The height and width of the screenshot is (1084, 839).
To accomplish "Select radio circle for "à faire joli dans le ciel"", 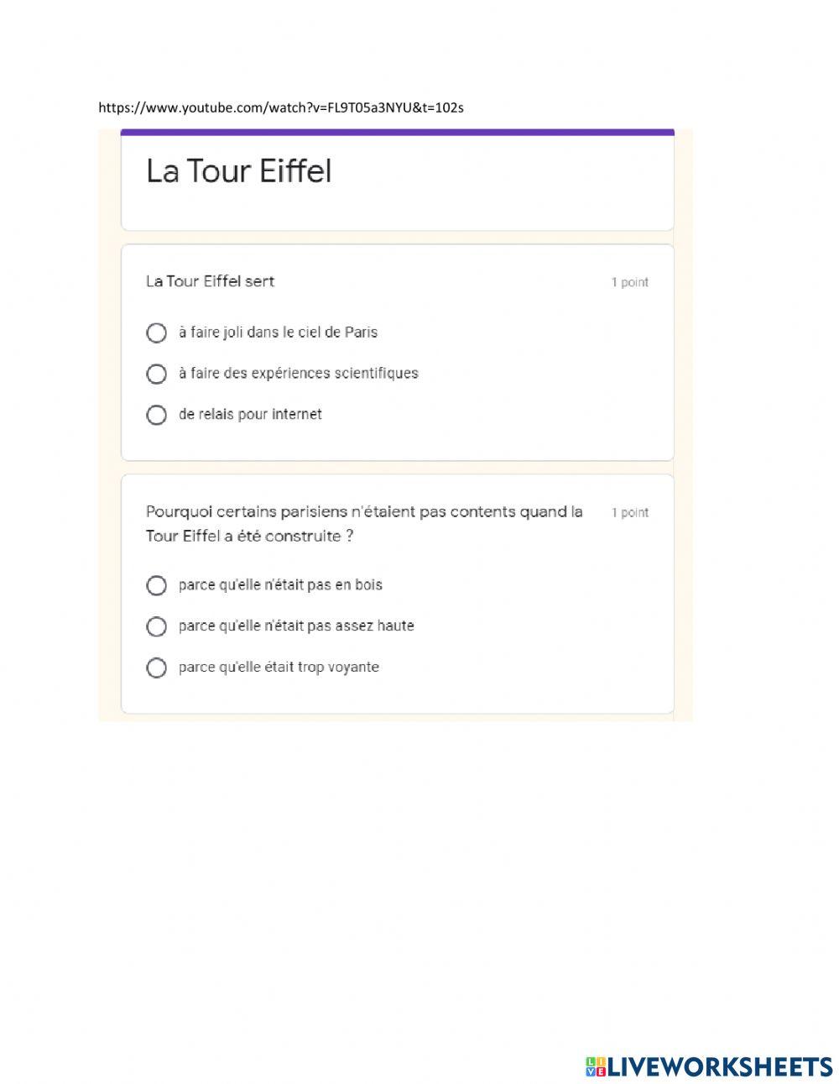I will click(x=156, y=333).
